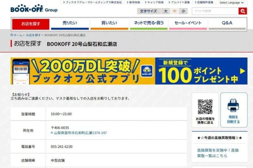Click the phone image in app banner
The height and width of the screenshot is (168, 253).
[21, 72]
